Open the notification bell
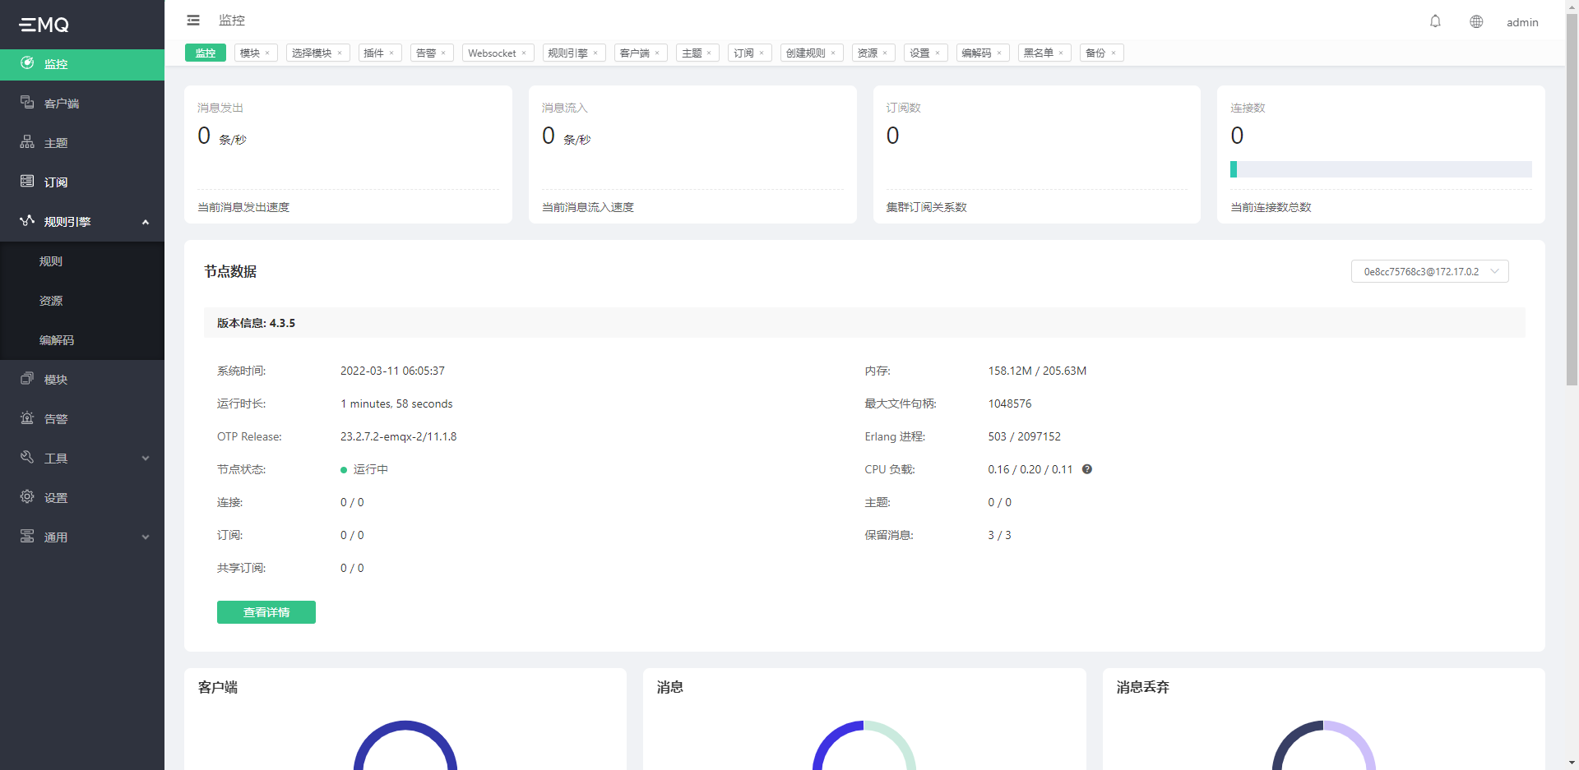The image size is (1579, 770). 1435,21
